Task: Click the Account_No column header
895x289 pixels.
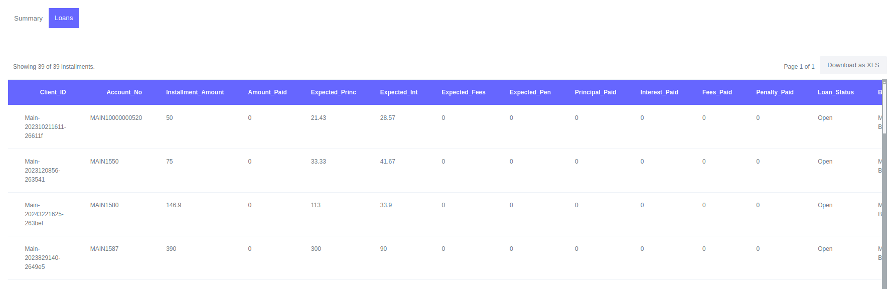Action: click(x=124, y=92)
